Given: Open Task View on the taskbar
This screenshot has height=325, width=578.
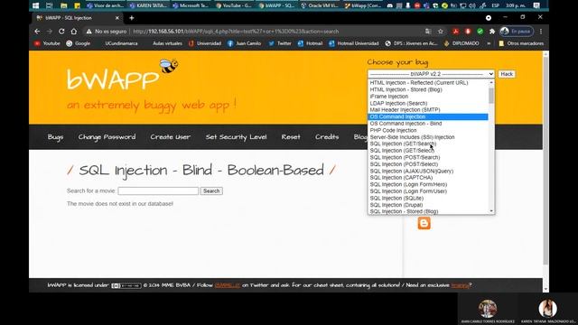Looking at the screenshot, I should pos(49,5).
